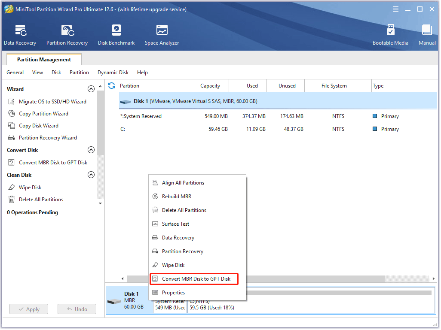
Task: Click Migrate OS to SSD/HD Wizard link
Action: click(x=52, y=102)
